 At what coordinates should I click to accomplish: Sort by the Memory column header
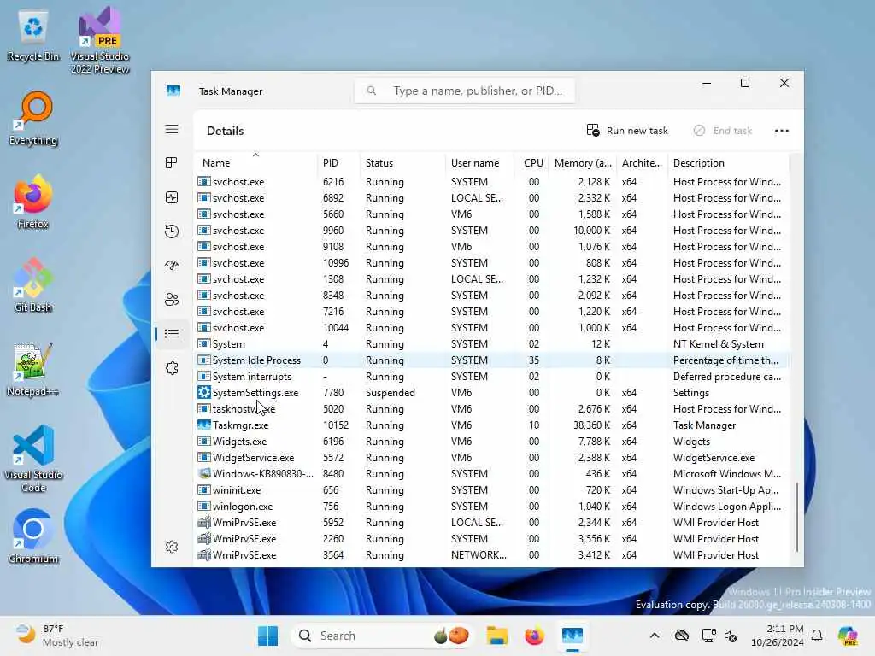click(583, 162)
